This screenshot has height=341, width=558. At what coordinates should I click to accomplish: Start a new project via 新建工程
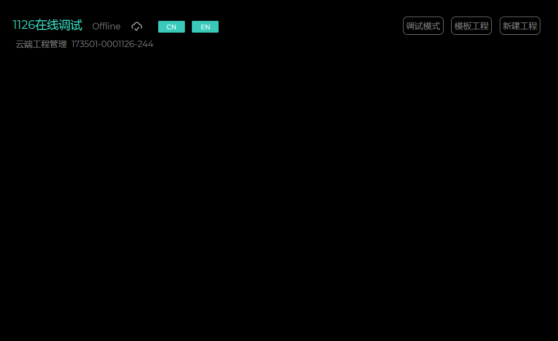coord(520,26)
